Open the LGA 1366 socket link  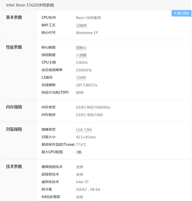click(84, 130)
